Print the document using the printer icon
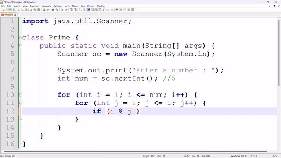This screenshot has height=158, width=281. (x=26, y=10)
